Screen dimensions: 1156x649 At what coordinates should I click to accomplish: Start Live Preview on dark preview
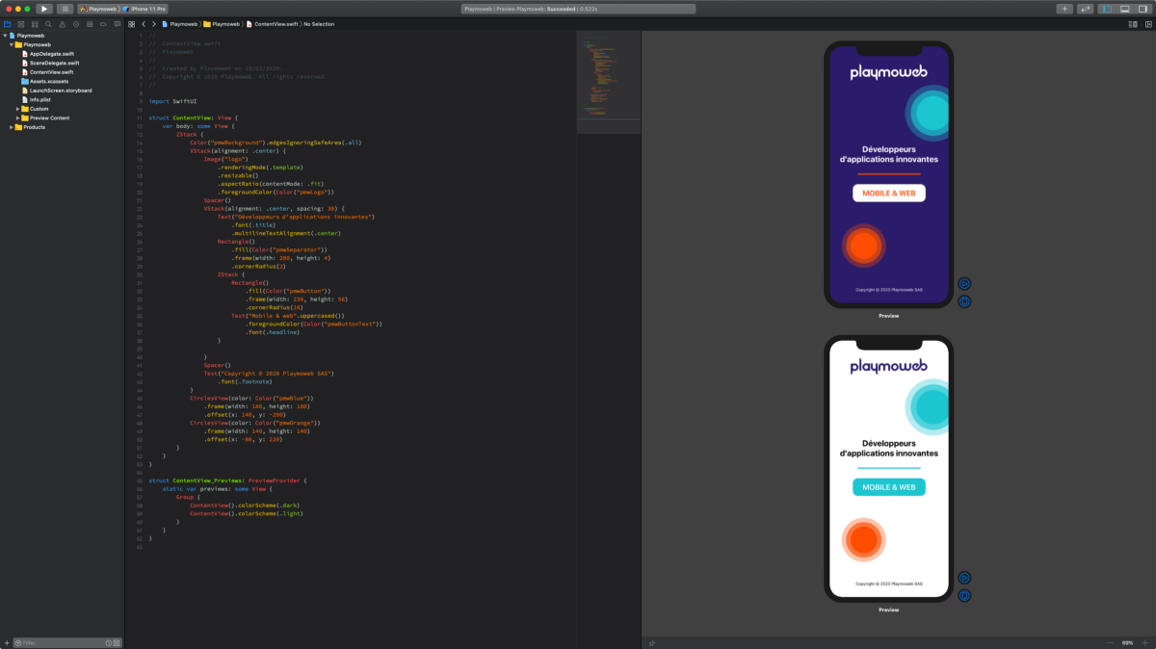coord(964,283)
